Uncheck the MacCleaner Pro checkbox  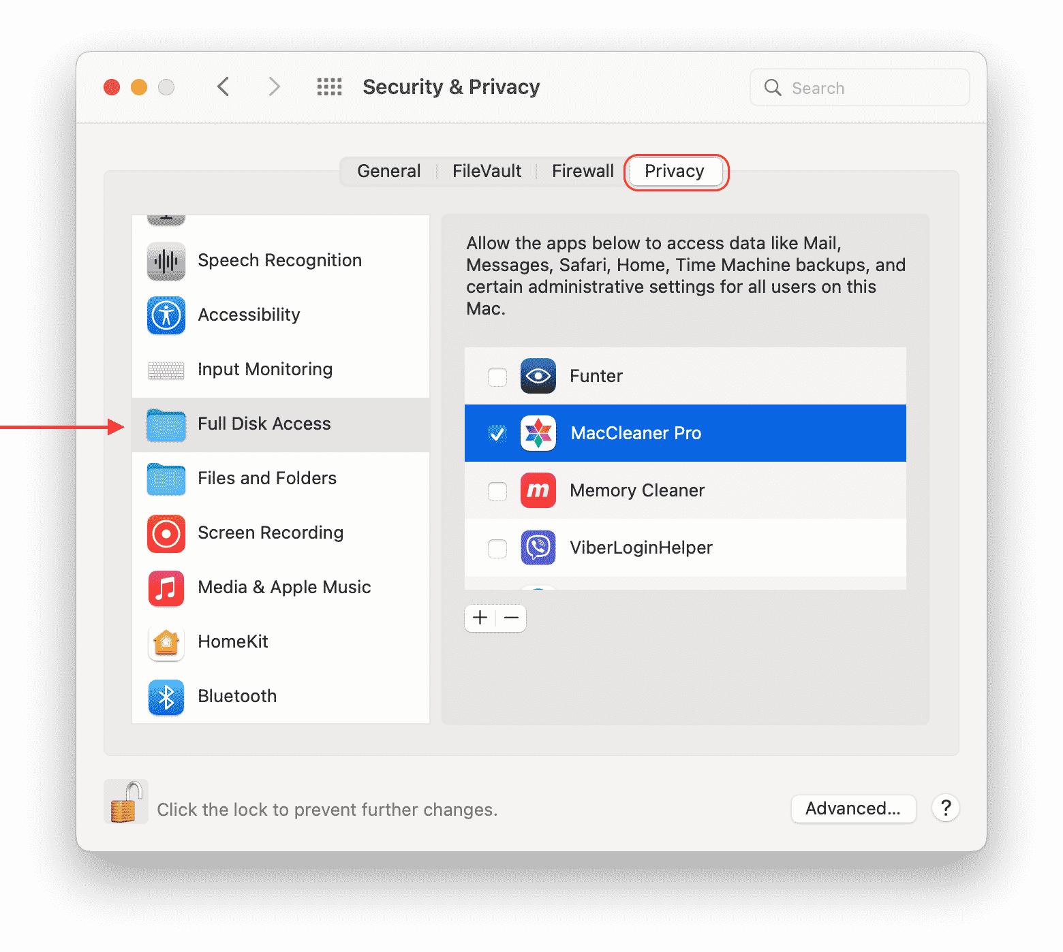(x=497, y=434)
